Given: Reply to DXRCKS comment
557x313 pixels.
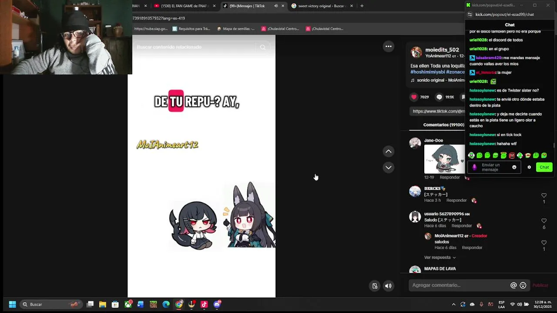Looking at the screenshot, I should click(456, 200).
